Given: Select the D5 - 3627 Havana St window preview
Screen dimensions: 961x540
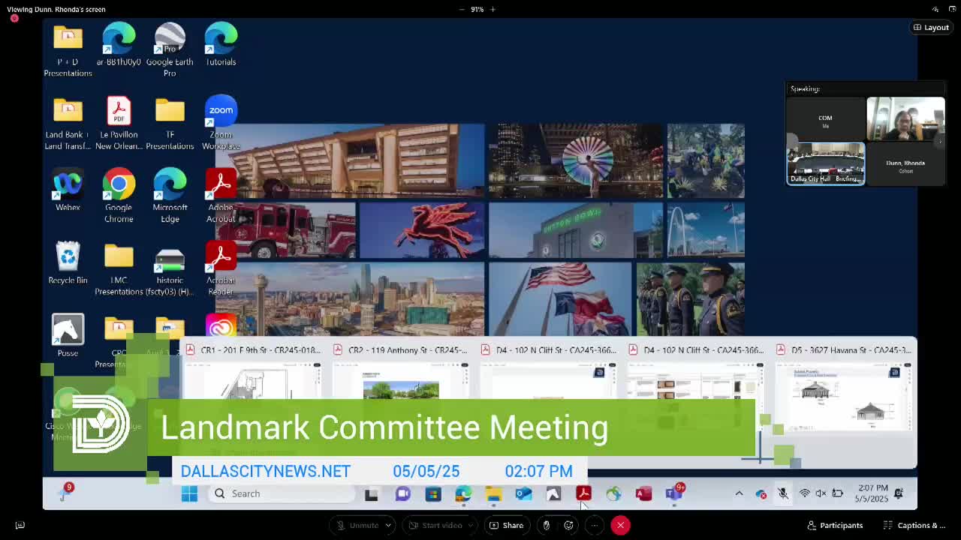Looking at the screenshot, I should click(x=844, y=386).
